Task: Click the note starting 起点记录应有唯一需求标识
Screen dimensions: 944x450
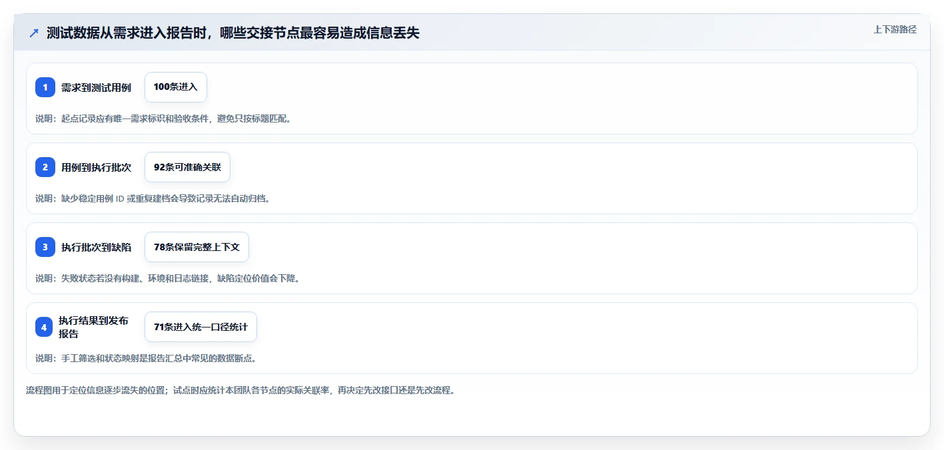Action: pyautogui.click(x=164, y=118)
